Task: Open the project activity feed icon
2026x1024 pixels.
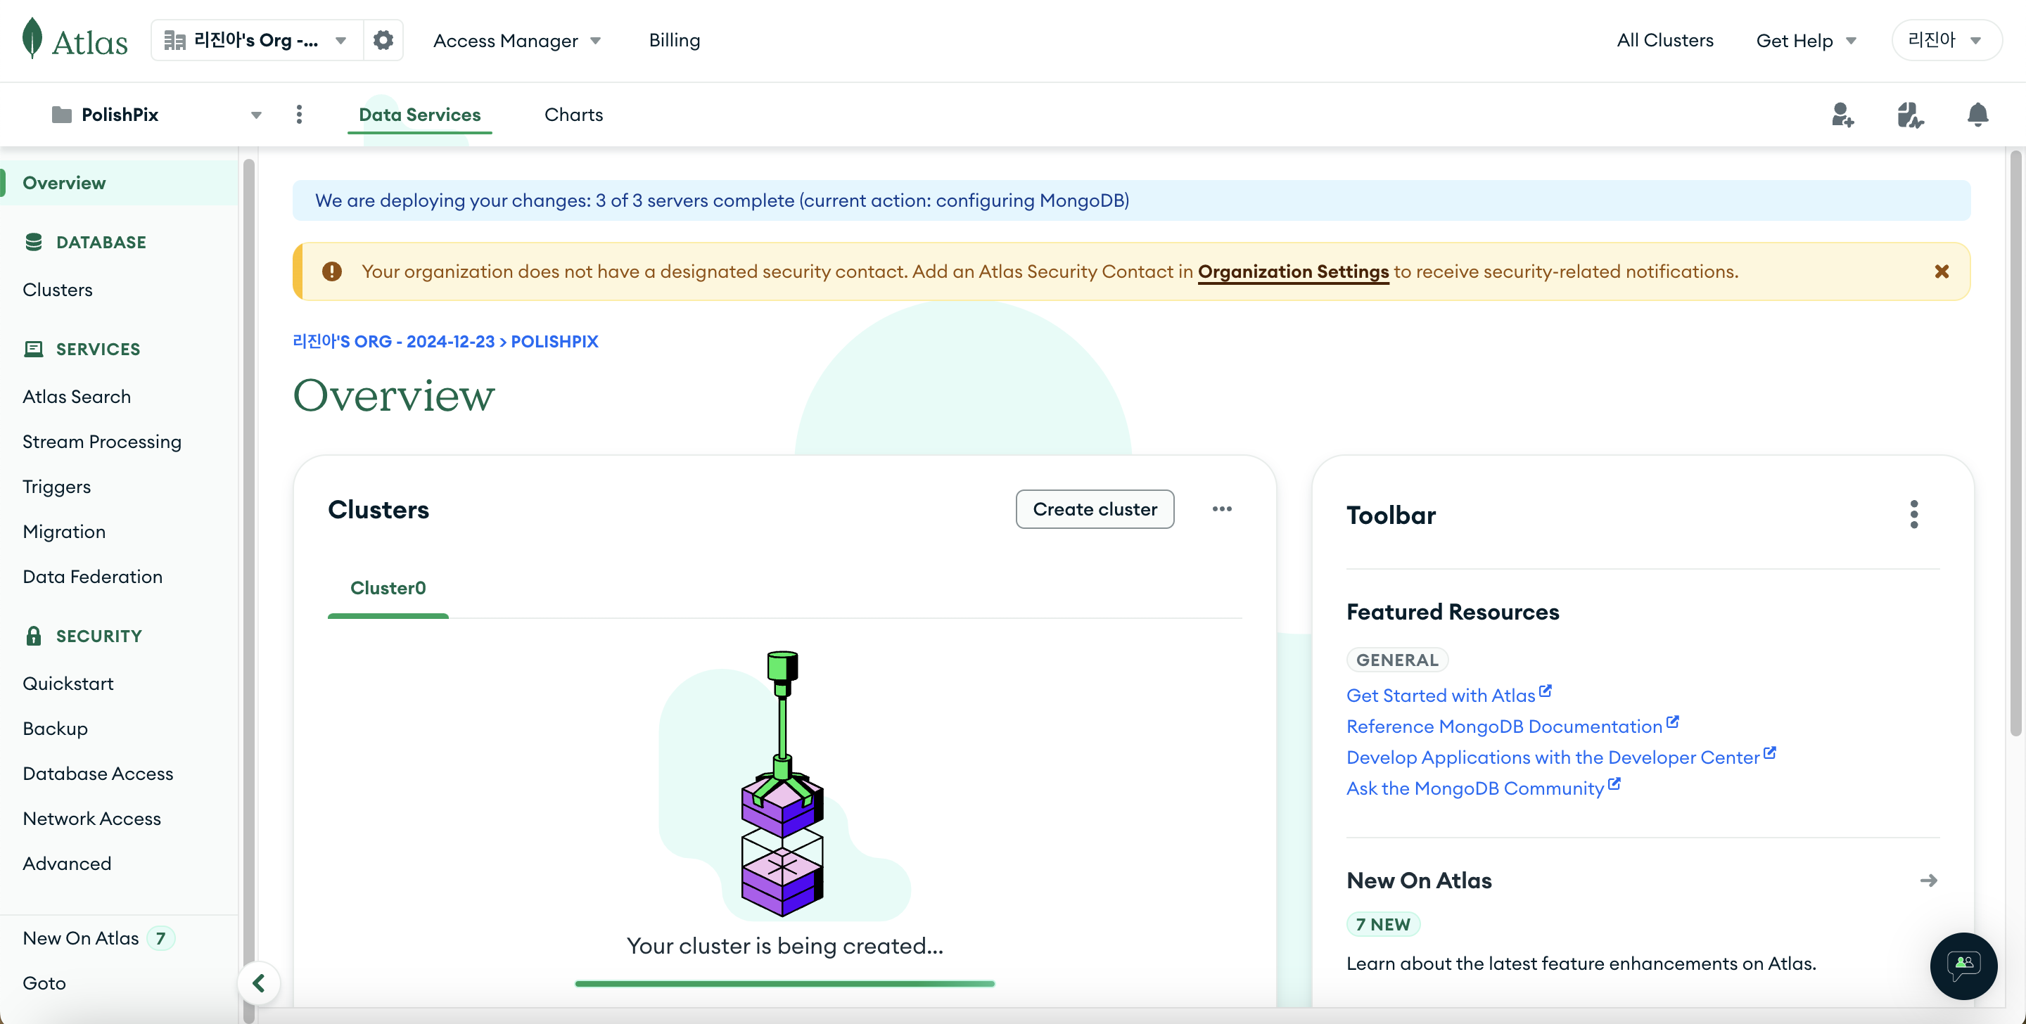Action: (x=1910, y=115)
